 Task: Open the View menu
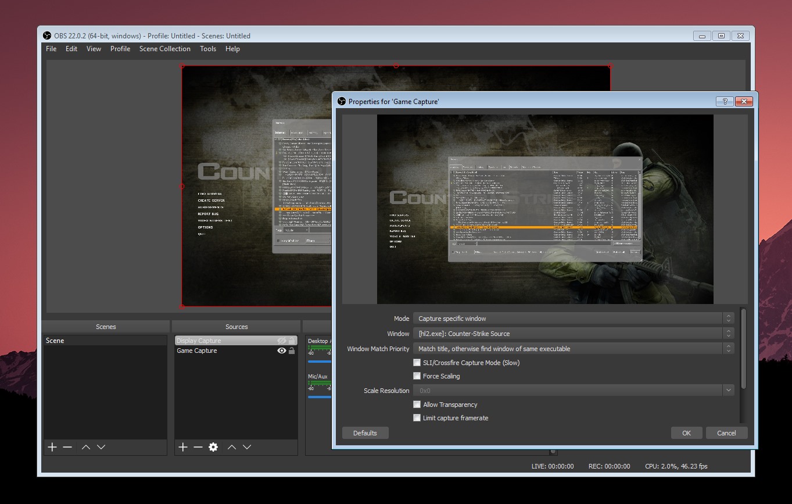(x=94, y=49)
